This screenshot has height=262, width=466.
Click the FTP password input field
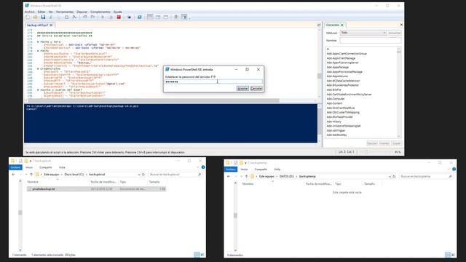pyautogui.click(x=213, y=82)
